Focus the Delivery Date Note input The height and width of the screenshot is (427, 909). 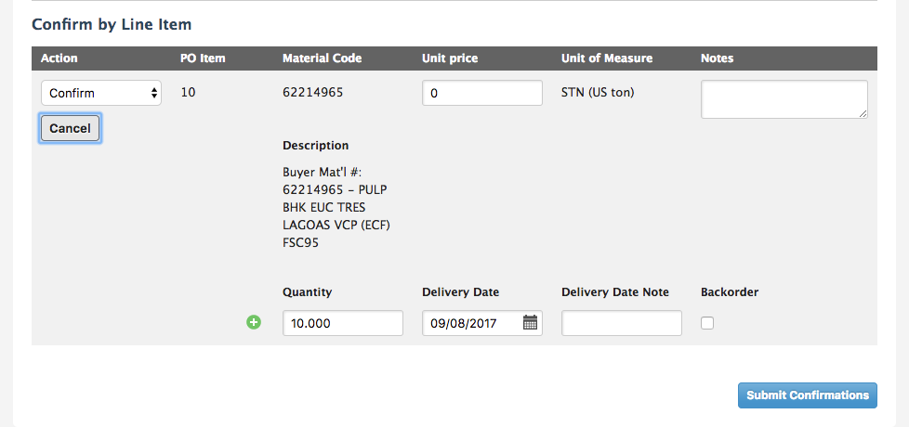pos(622,323)
